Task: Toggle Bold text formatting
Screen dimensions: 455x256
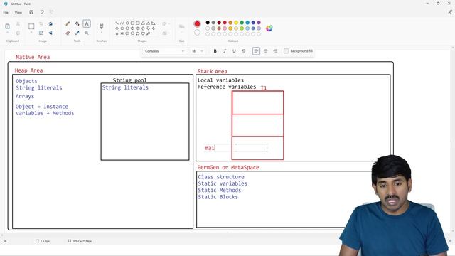Action: (215, 51)
